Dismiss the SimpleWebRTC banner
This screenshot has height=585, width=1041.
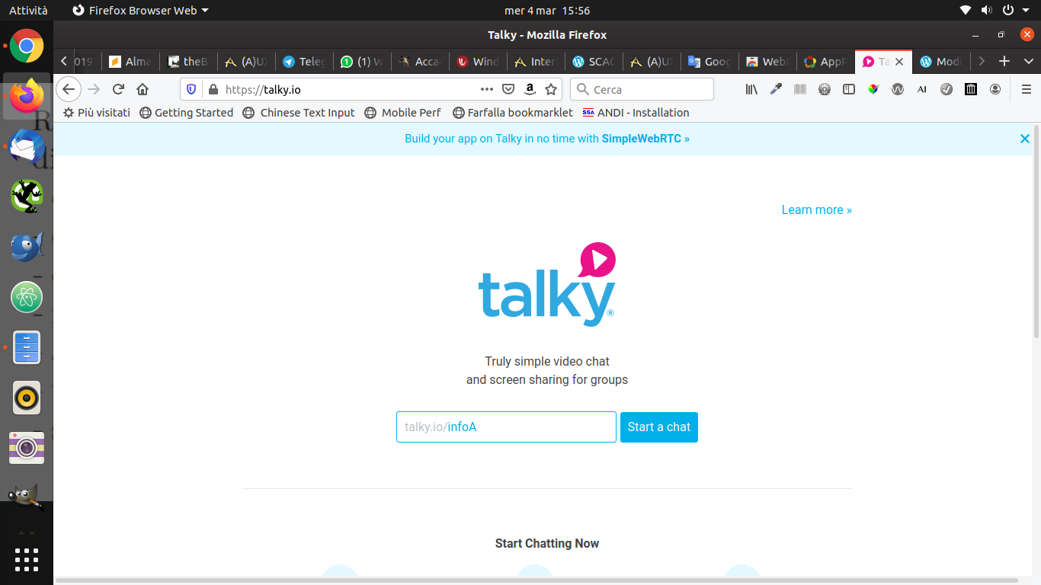pos(1024,139)
